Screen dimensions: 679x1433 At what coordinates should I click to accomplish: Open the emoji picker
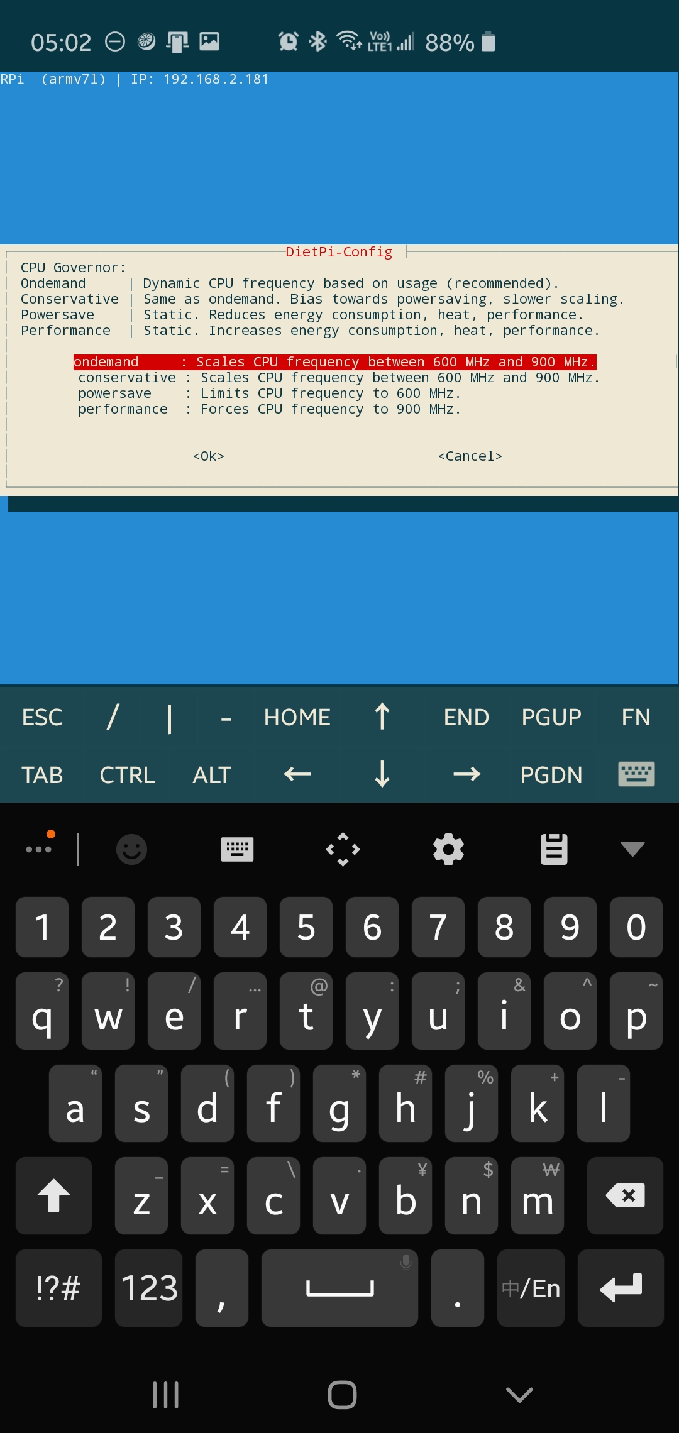[x=131, y=849]
